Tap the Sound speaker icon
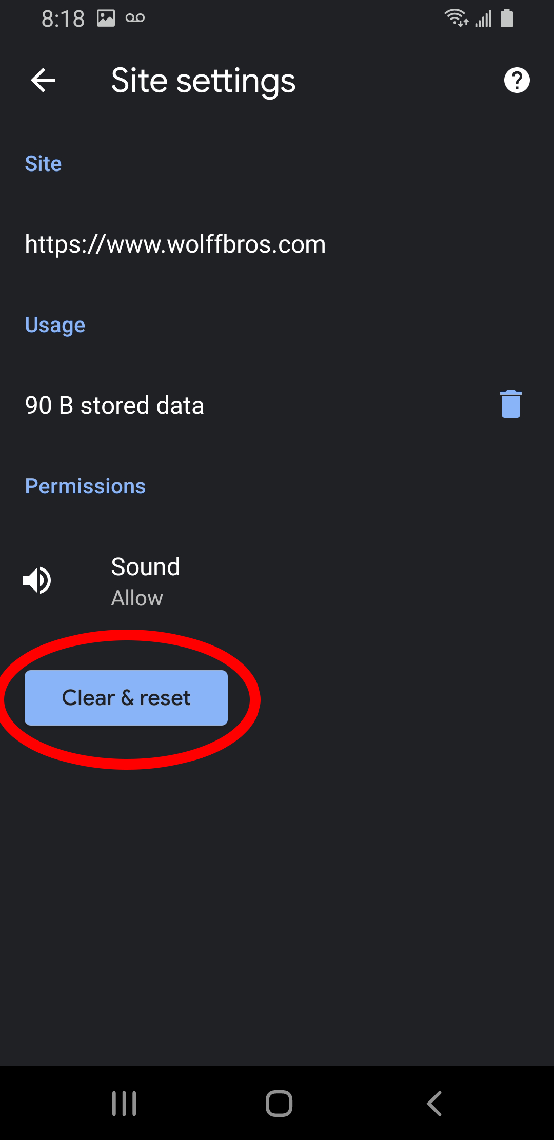 (x=37, y=580)
